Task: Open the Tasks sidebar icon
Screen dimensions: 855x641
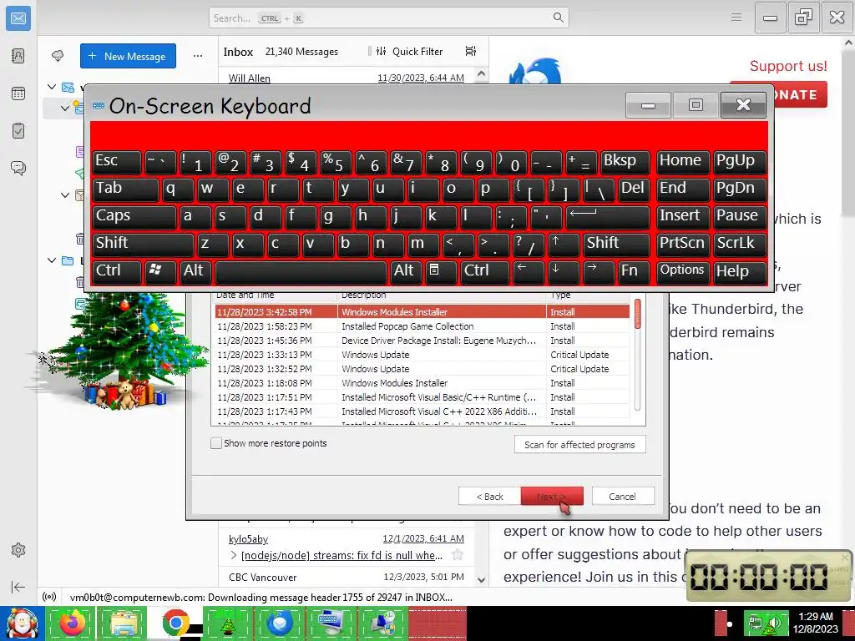Action: pyautogui.click(x=18, y=131)
